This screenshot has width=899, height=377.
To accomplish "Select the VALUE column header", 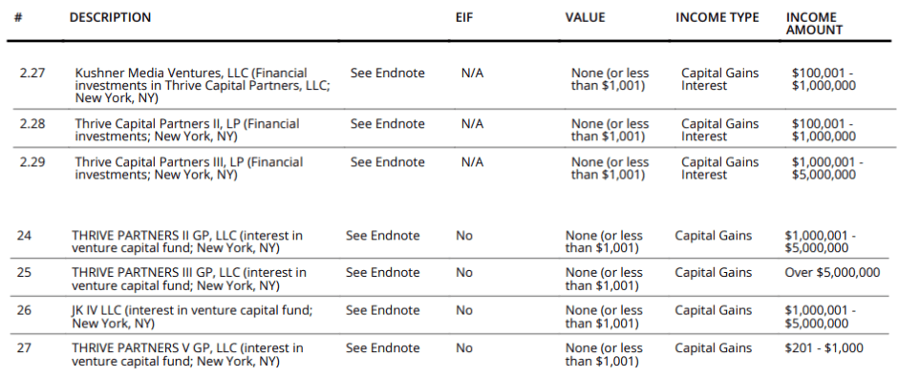I will pyautogui.click(x=585, y=18).
